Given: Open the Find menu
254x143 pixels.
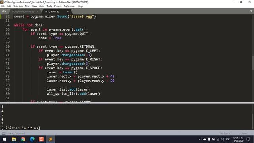Looking at the screenshot, I should pyautogui.click(x=27, y=6).
